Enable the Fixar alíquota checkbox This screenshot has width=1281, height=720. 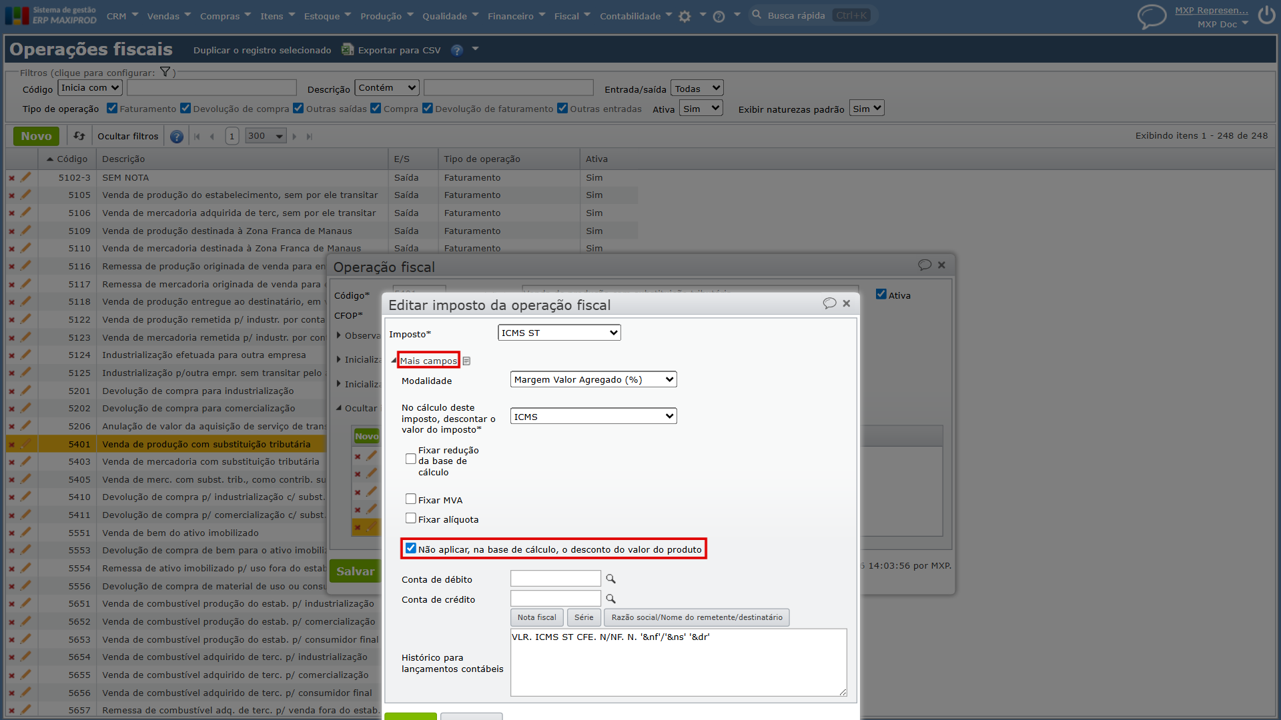pos(411,518)
